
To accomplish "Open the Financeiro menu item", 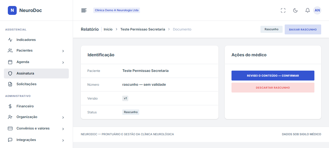I will click(36, 106).
